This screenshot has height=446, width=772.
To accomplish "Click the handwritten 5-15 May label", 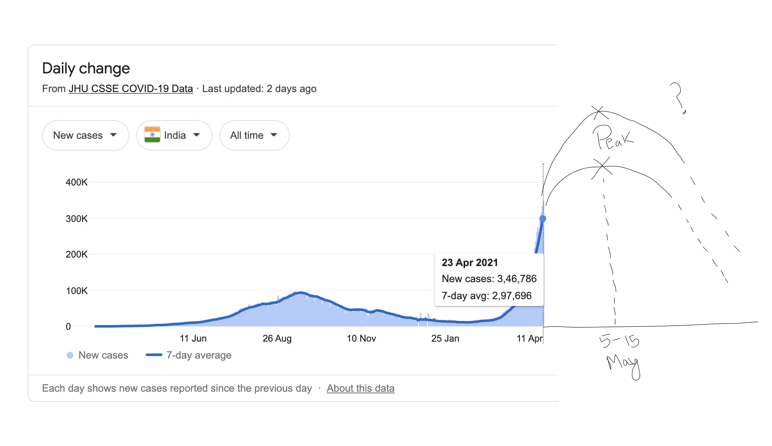I will 621,354.
